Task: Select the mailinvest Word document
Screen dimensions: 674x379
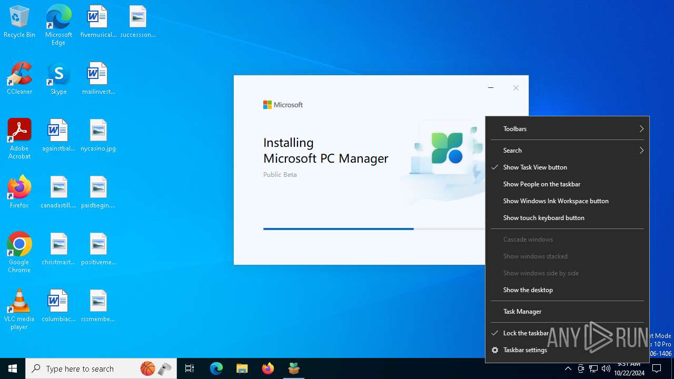Action: click(98, 79)
